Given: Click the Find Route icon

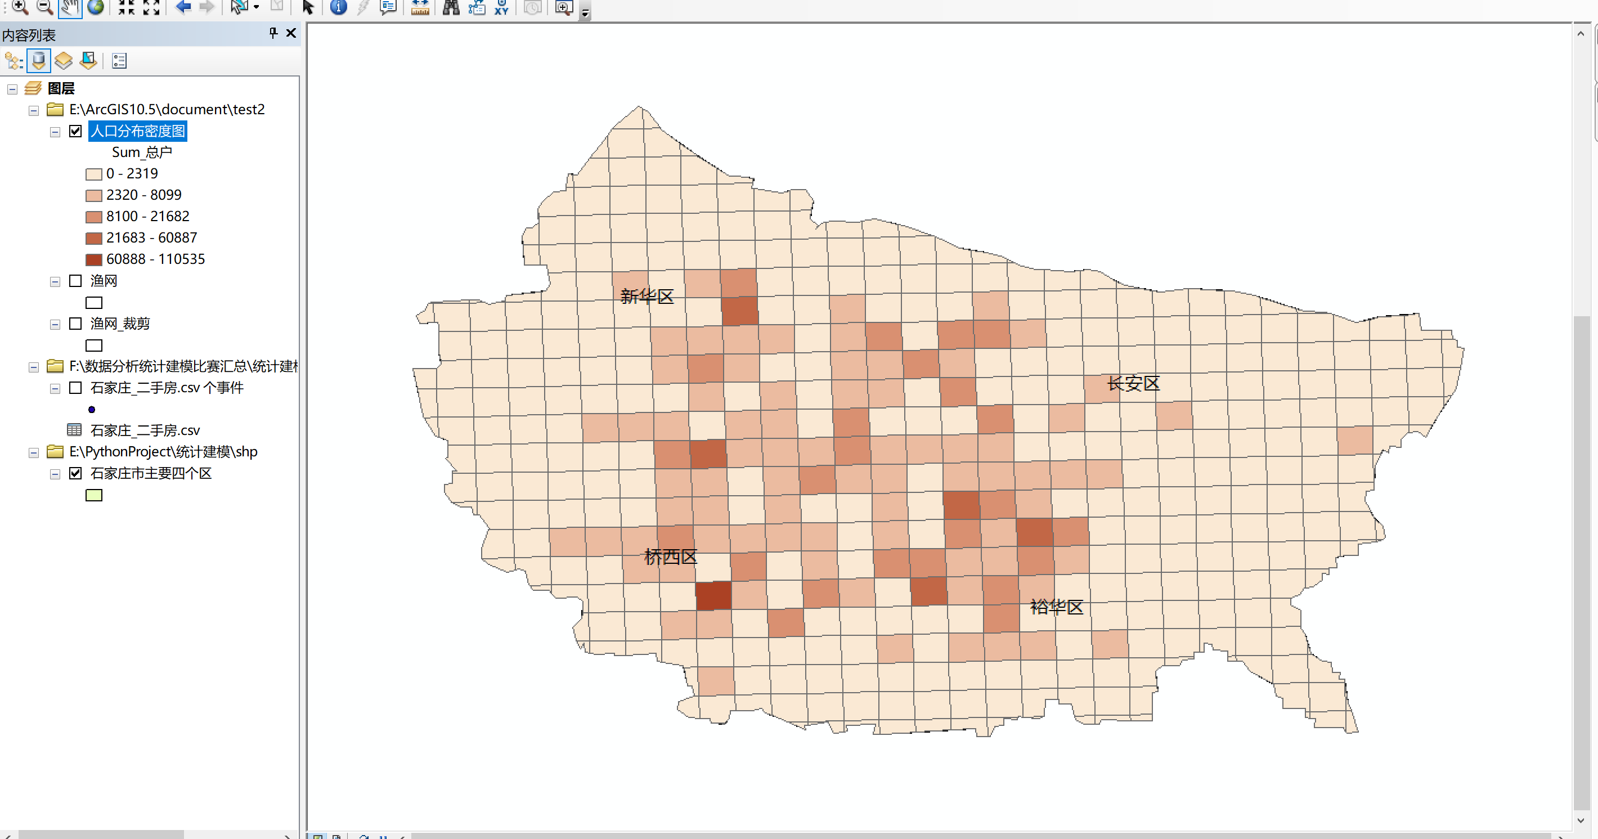Looking at the screenshot, I should 477,7.
